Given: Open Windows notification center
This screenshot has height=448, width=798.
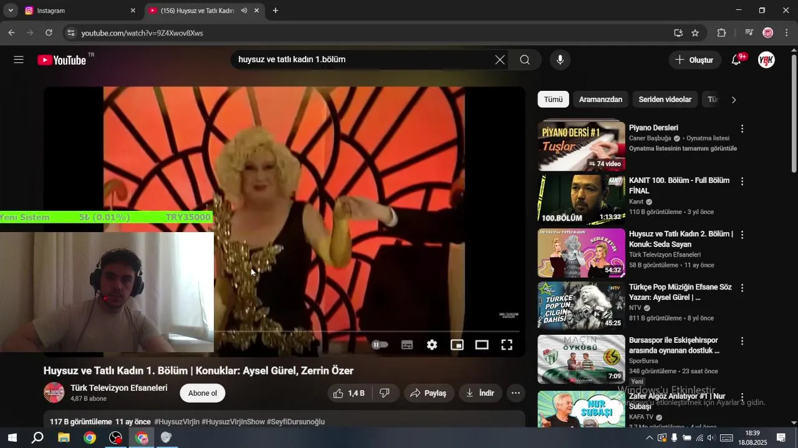Looking at the screenshot, I should point(781,438).
